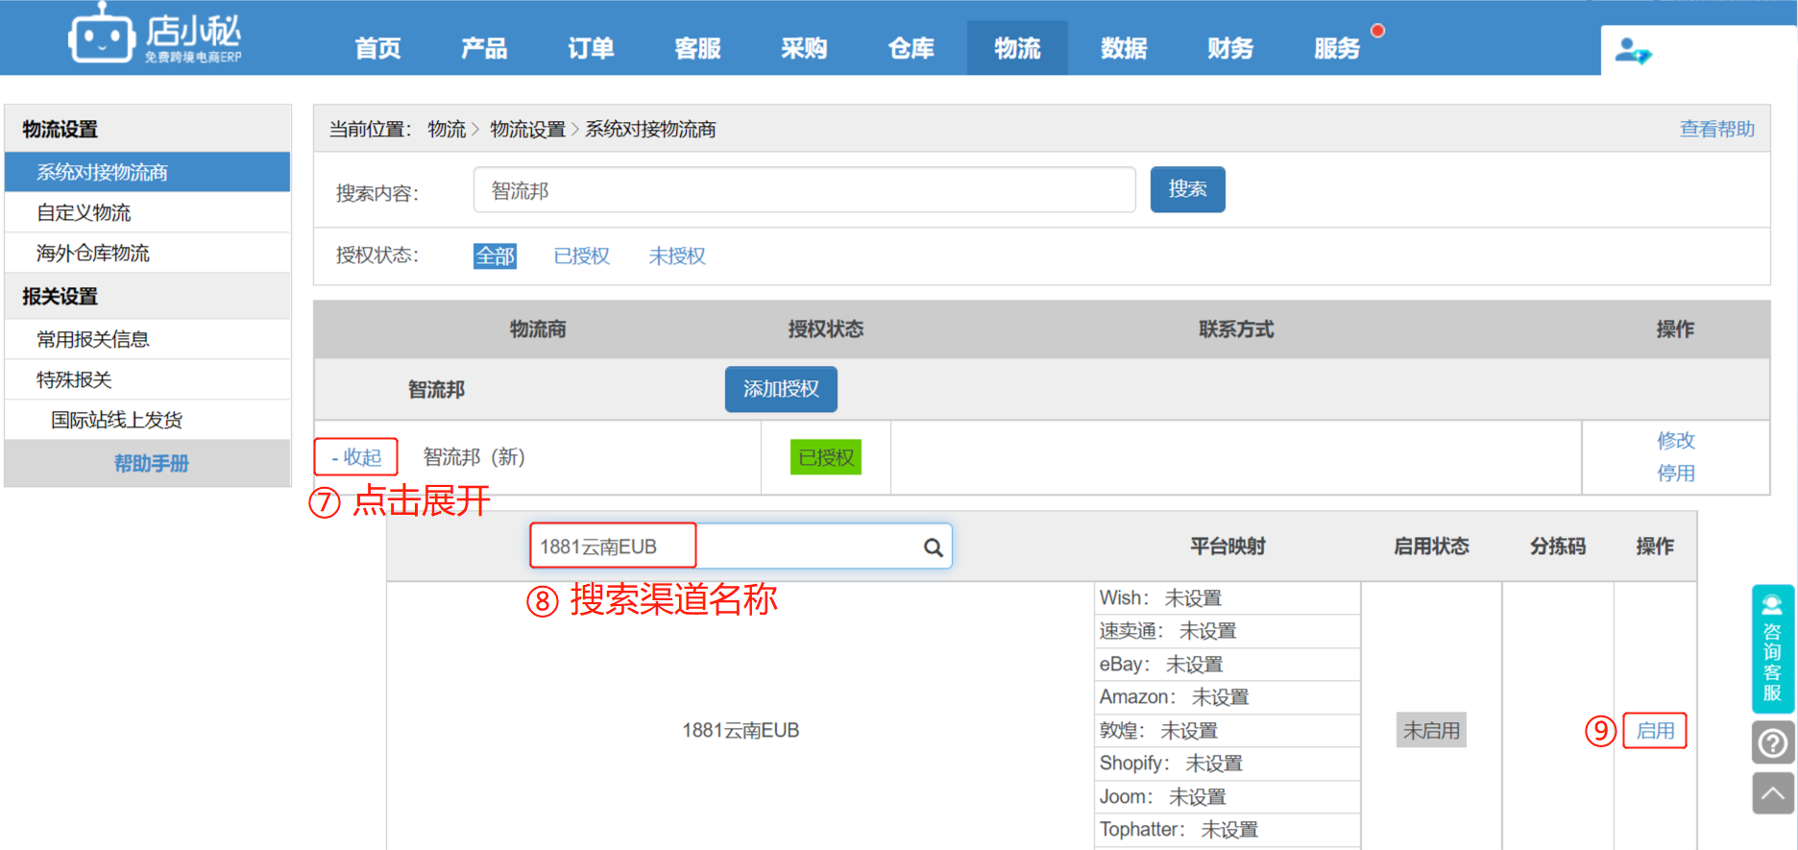Click the 分拣码 column header
This screenshot has width=1798, height=850.
pyautogui.click(x=1557, y=546)
